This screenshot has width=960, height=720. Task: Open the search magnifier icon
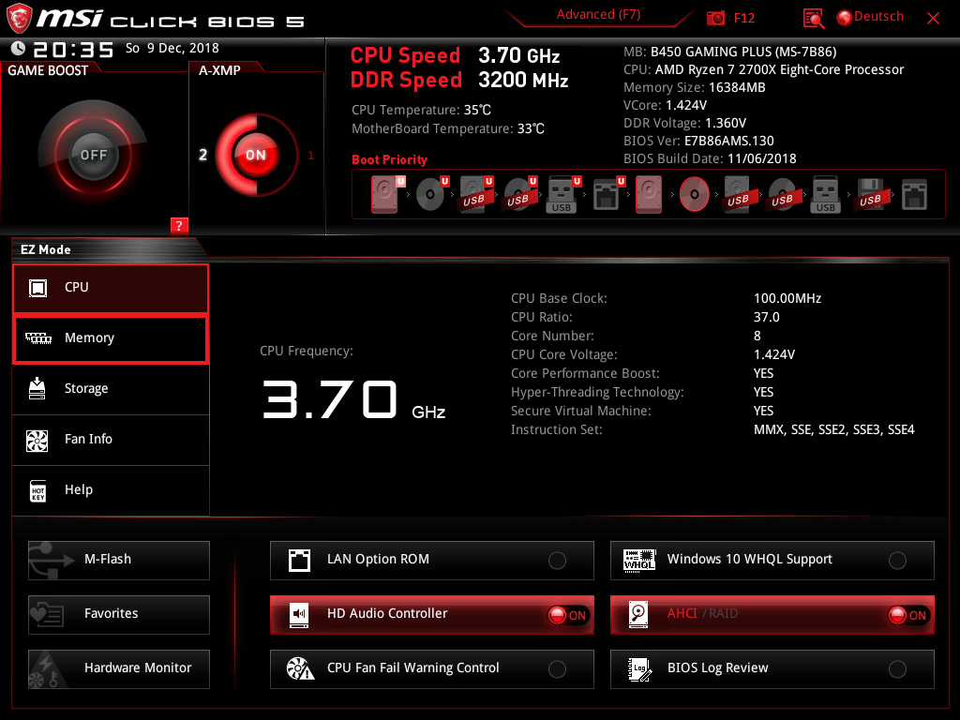(814, 18)
